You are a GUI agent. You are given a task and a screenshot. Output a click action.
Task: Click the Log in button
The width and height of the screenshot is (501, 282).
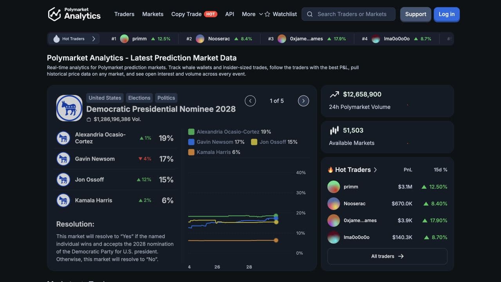447,14
